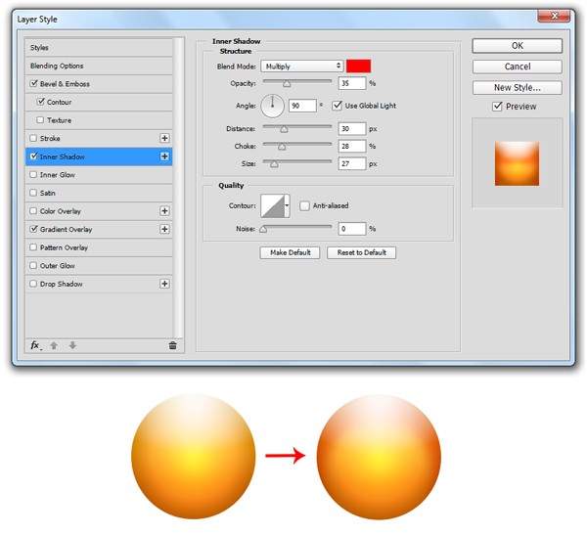Click the move effect down arrow icon
The image size is (587, 535).
click(x=72, y=345)
